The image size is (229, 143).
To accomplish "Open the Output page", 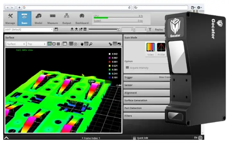I will point(66,19).
